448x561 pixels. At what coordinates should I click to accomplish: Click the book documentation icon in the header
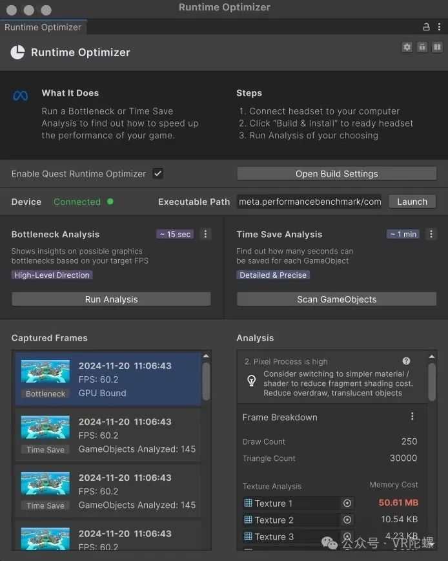[437, 47]
